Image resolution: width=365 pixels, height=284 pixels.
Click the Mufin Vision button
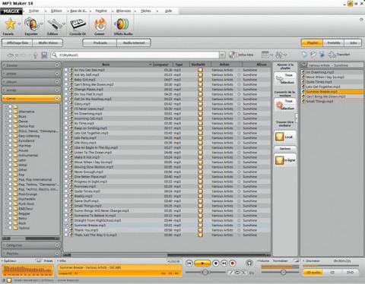48,43
